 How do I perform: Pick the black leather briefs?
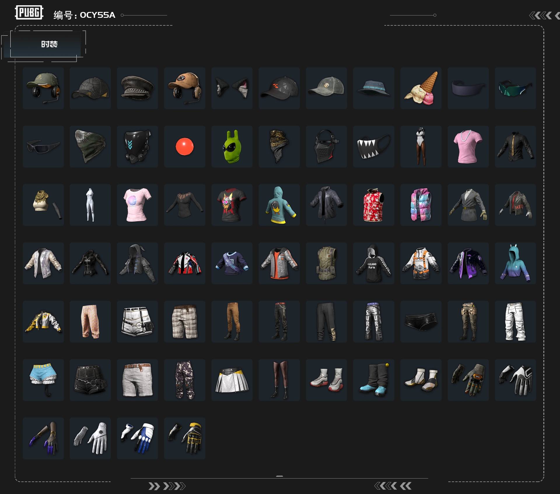pos(421,322)
